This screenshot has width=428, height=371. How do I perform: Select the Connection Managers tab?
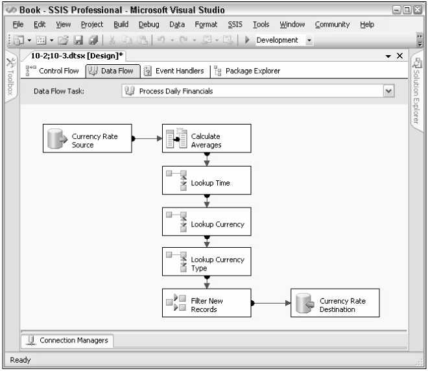coord(67,341)
